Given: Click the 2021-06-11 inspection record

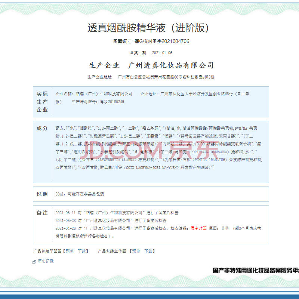Looking at the screenshot, I should tap(117, 213).
